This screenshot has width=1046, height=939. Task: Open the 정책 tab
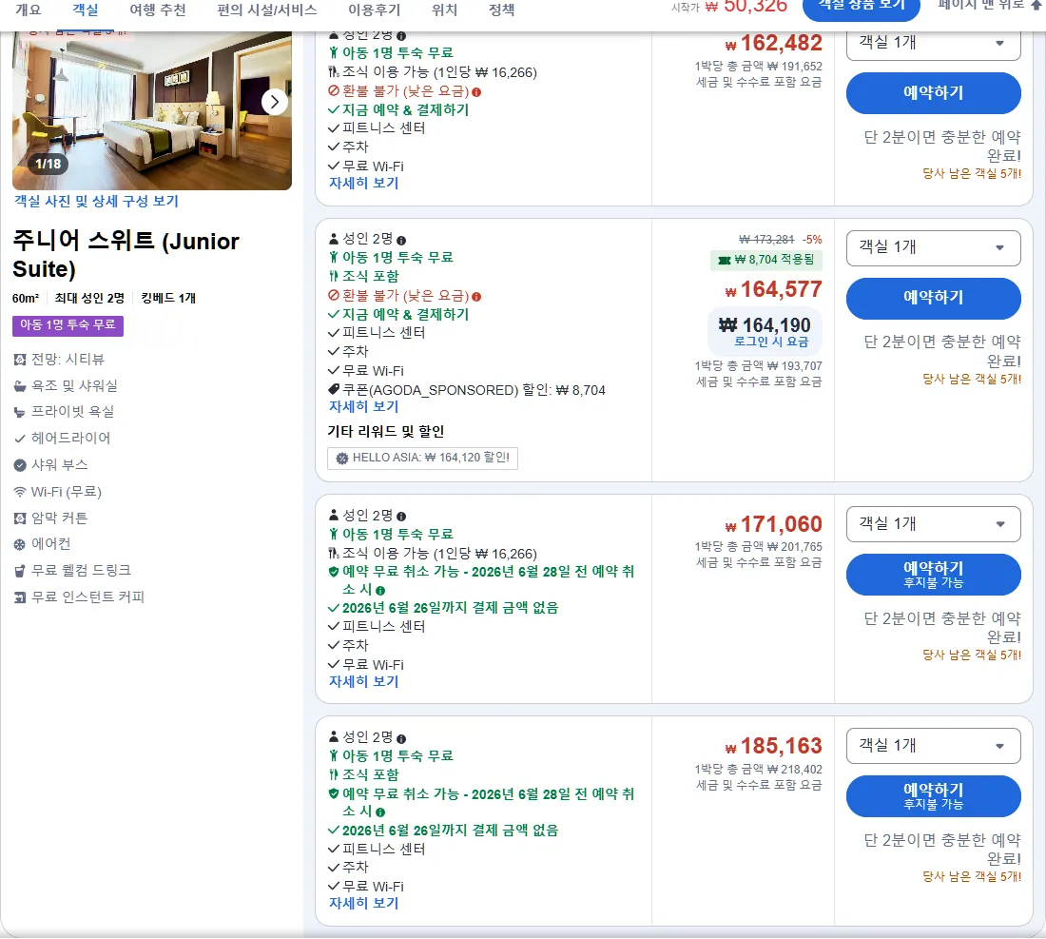[x=502, y=10]
